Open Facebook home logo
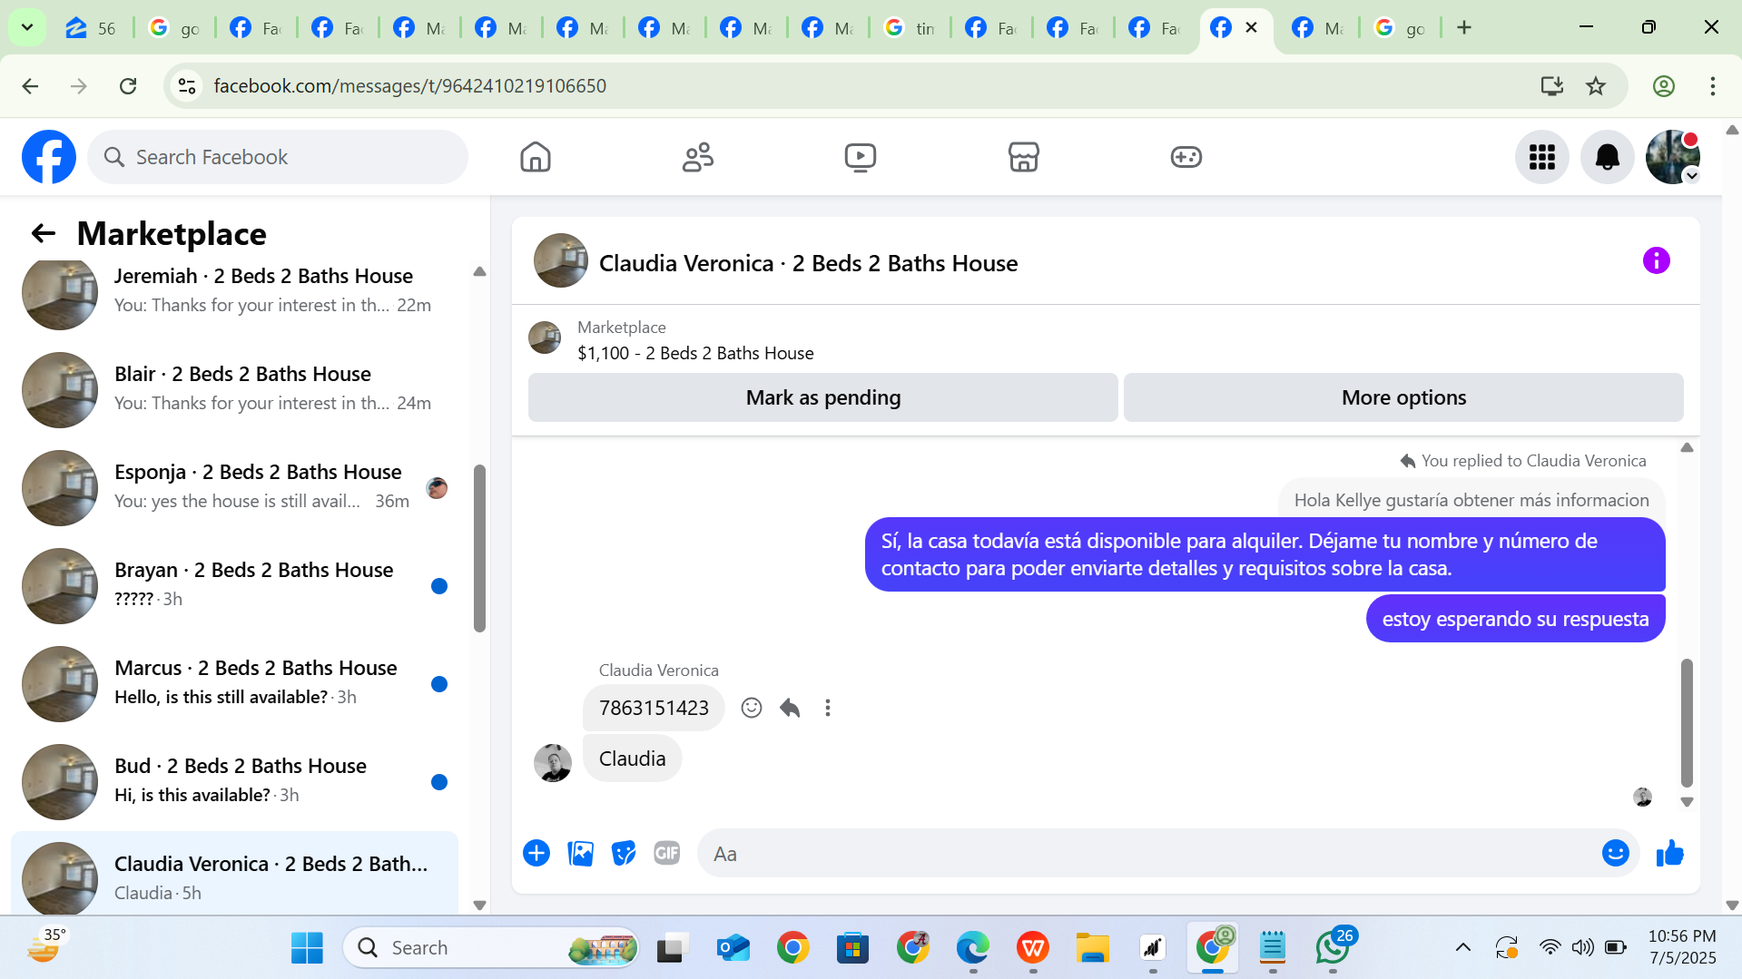Image resolution: width=1742 pixels, height=979 pixels. (x=49, y=157)
